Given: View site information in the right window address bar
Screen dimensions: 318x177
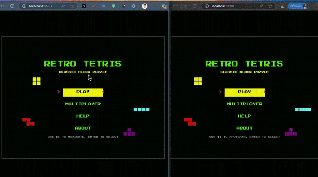Looking at the screenshot, I should [207, 6].
